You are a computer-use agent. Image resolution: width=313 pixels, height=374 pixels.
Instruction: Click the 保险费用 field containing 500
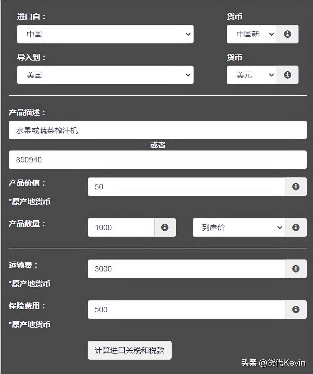coord(186,310)
